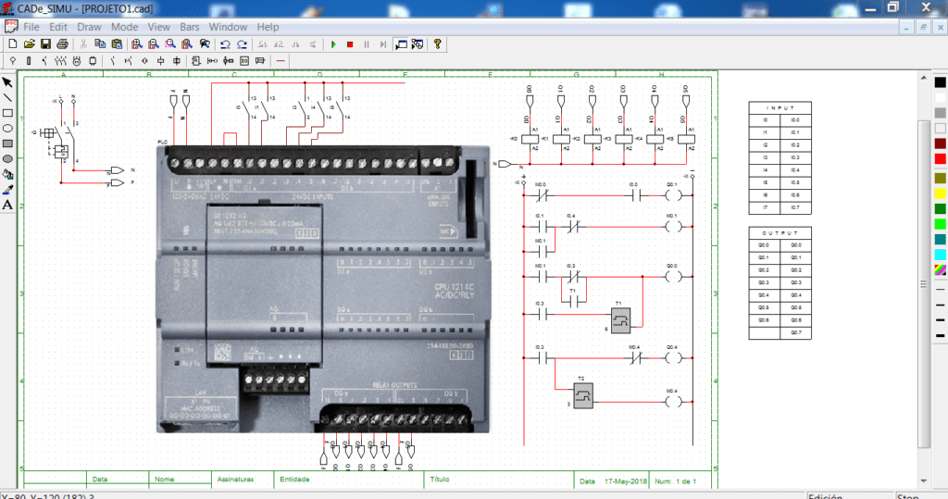Pick the bright red color swatch
The image size is (948, 499).
click(941, 158)
